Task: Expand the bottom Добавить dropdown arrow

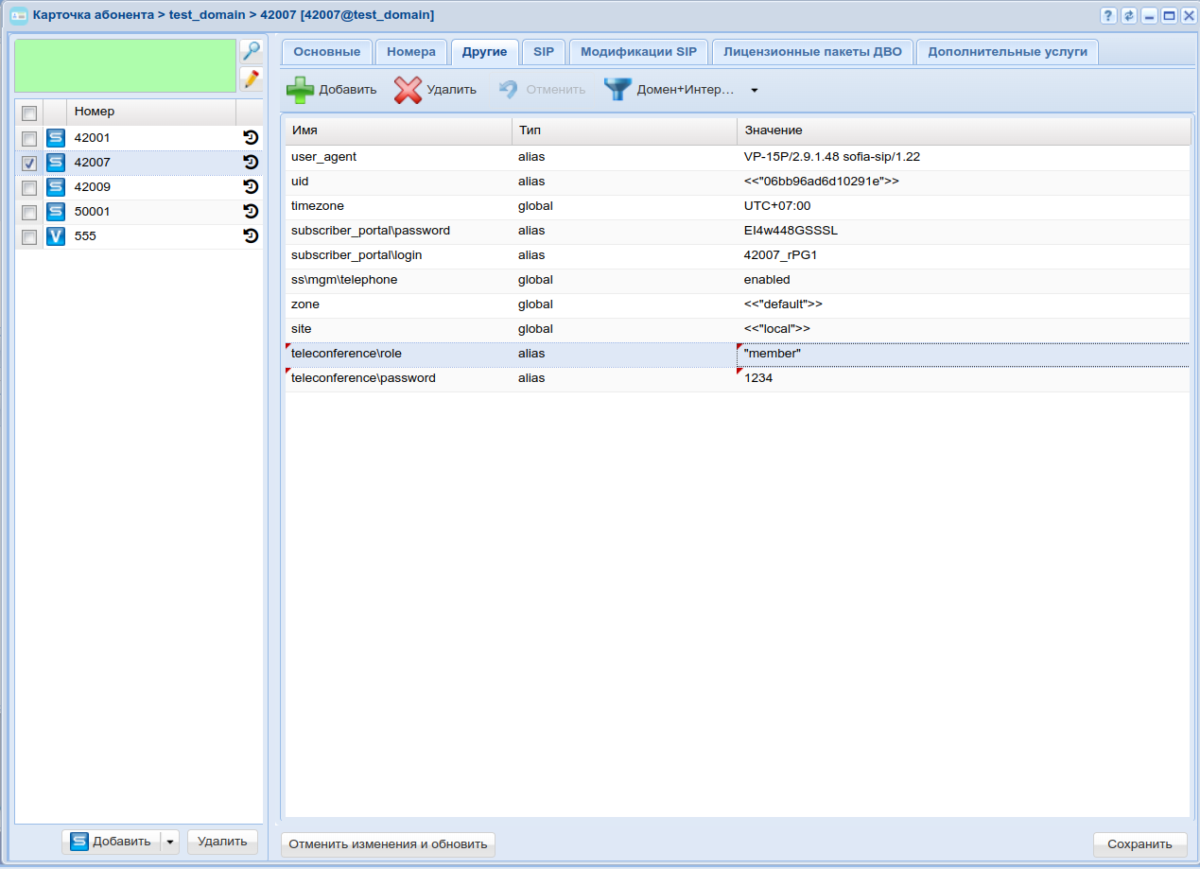Action: click(169, 842)
